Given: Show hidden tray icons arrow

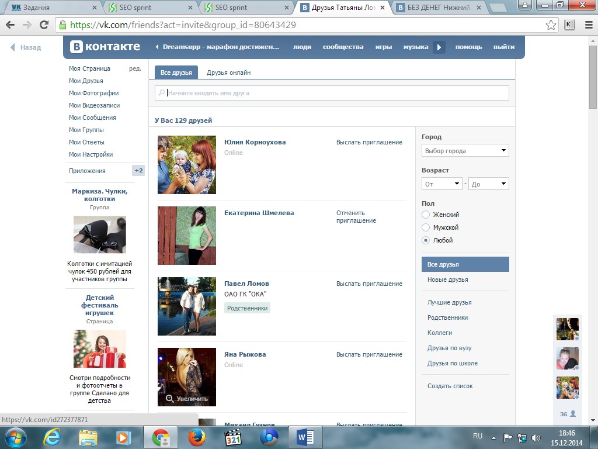Looking at the screenshot, I should pyautogui.click(x=493, y=438).
